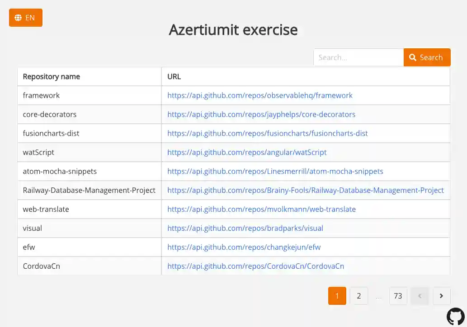The height and width of the screenshot is (327, 467).
Task: Open page 2 of the results
Action: coord(359,296)
